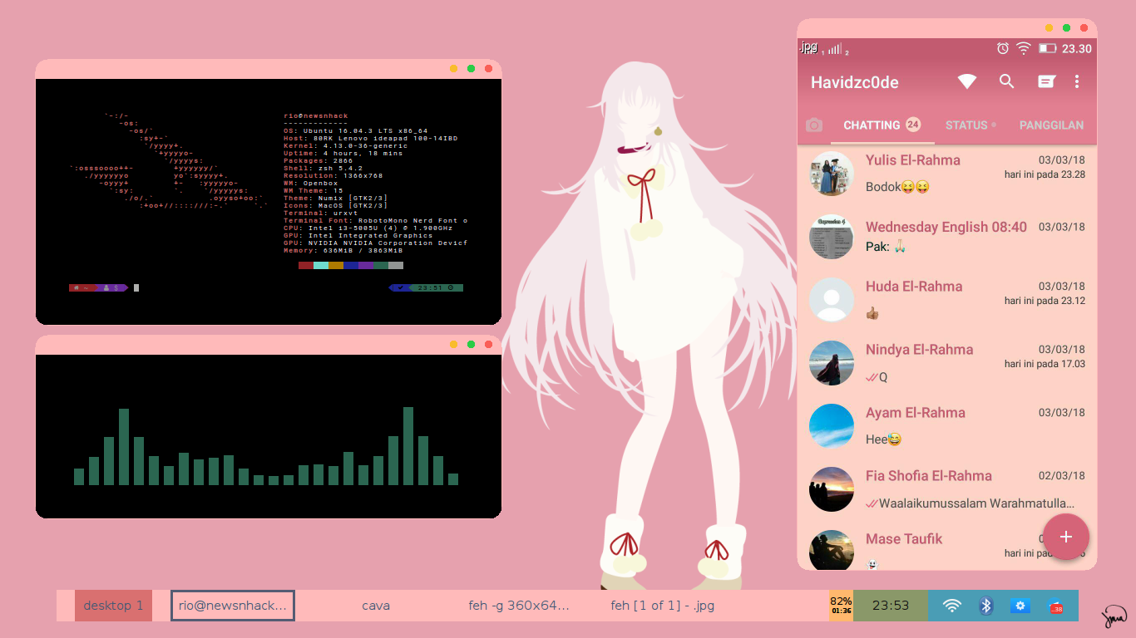Open chat with Fia Shofia El-Rahma

click(x=947, y=489)
